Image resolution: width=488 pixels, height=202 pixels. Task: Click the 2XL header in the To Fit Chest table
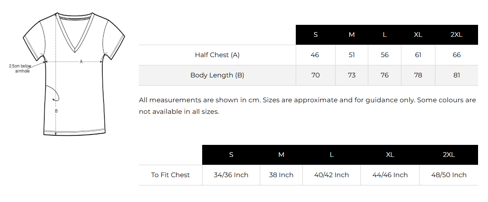click(x=449, y=155)
